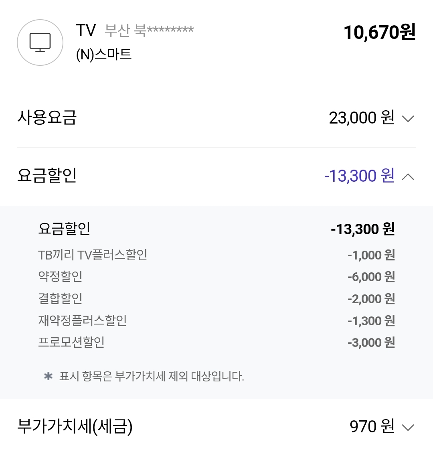Click the (N)스마트 plan name
Viewport: 433px width, 452px height.
pyautogui.click(x=104, y=55)
